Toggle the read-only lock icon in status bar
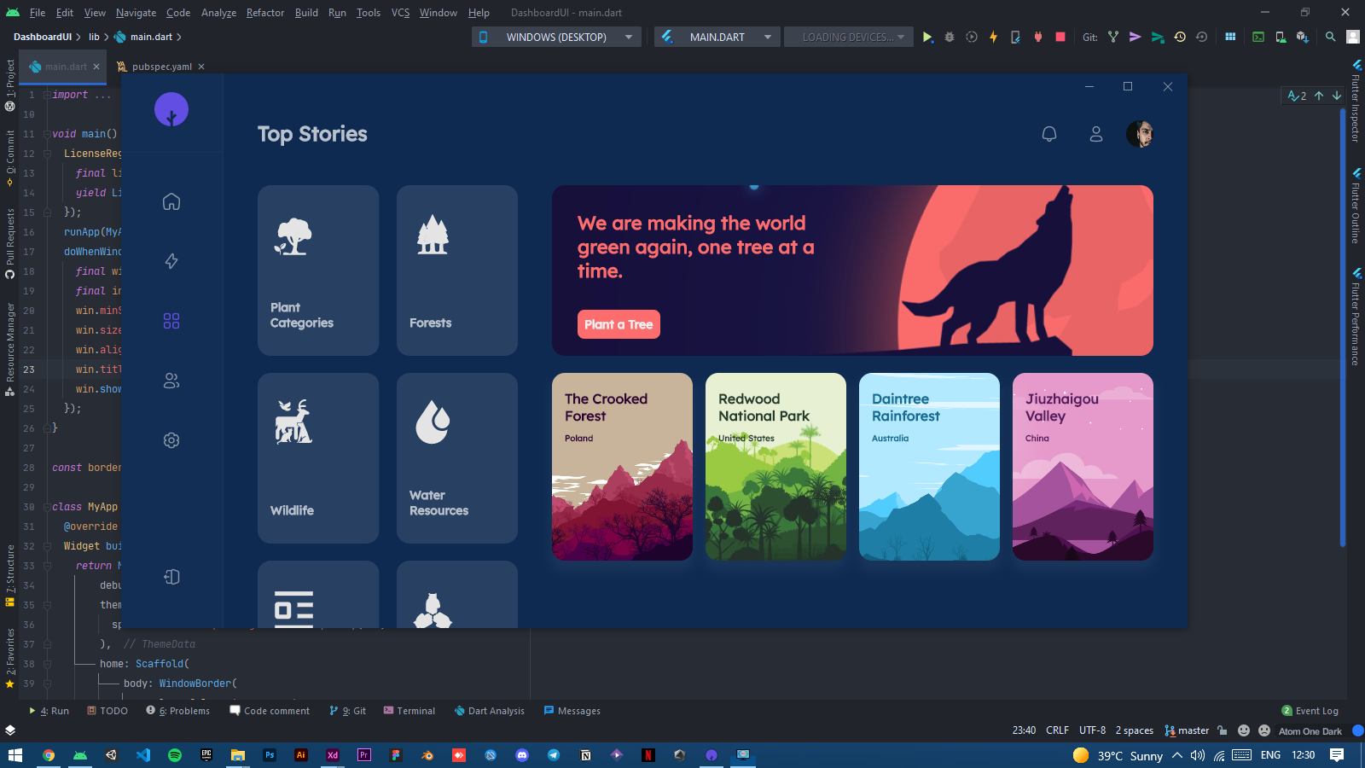The image size is (1365, 768). pos(1223,730)
